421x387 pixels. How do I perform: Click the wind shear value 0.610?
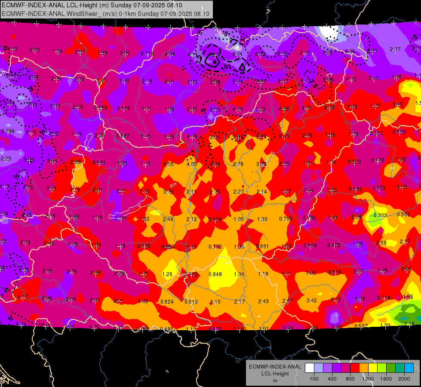(x=376, y=133)
